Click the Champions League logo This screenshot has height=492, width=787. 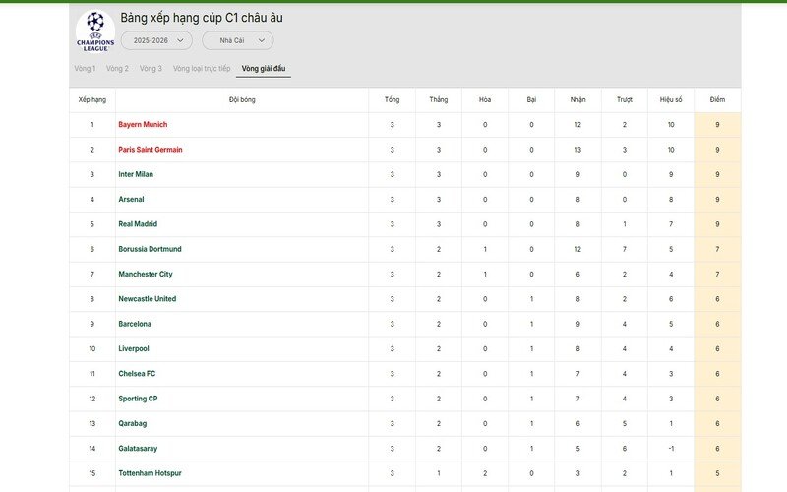[94, 31]
